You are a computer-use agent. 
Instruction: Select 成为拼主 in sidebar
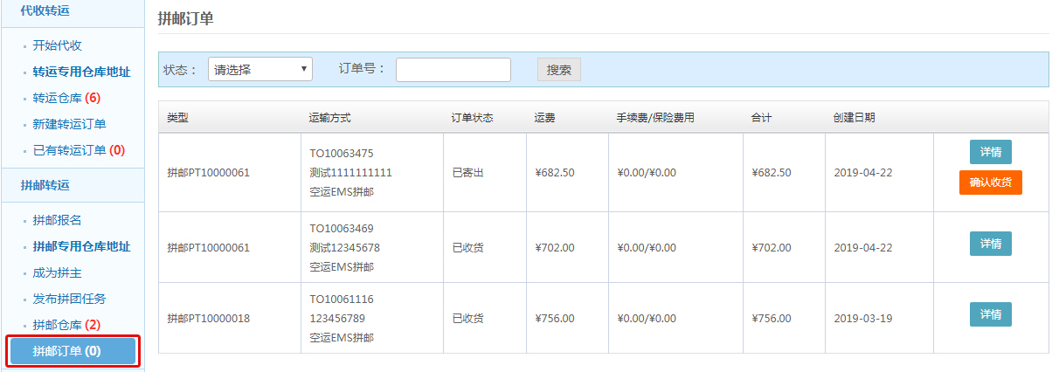click(57, 272)
